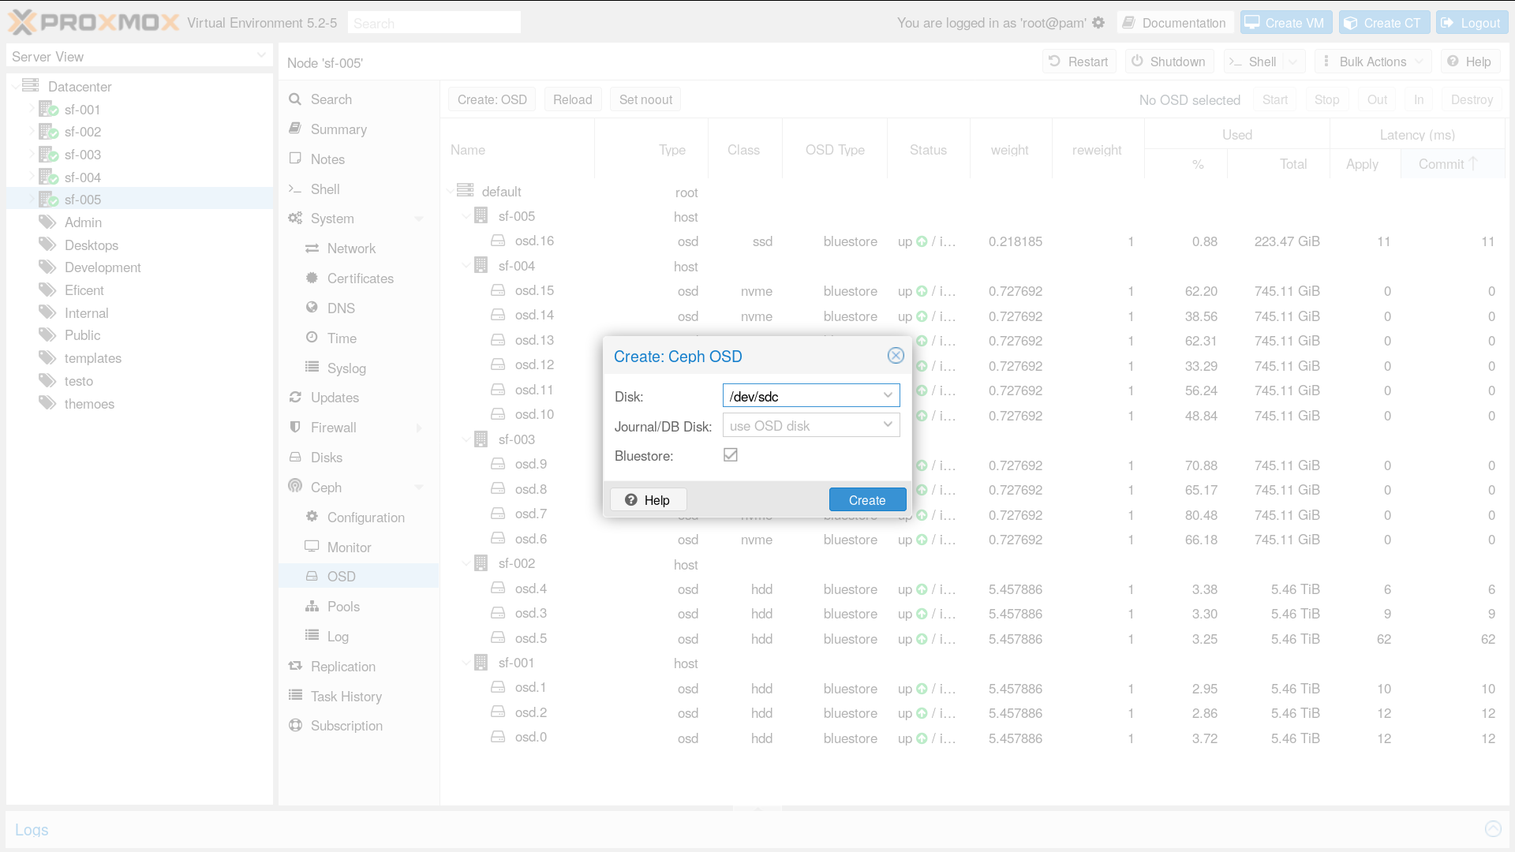This screenshot has height=852, width=1515.
Task: Select the osd.15 row name
Action: [x=534, y=290]
